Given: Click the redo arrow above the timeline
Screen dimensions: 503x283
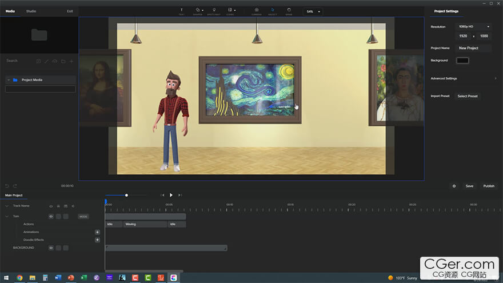Looking at the screenshot, I should coord(15,186).
